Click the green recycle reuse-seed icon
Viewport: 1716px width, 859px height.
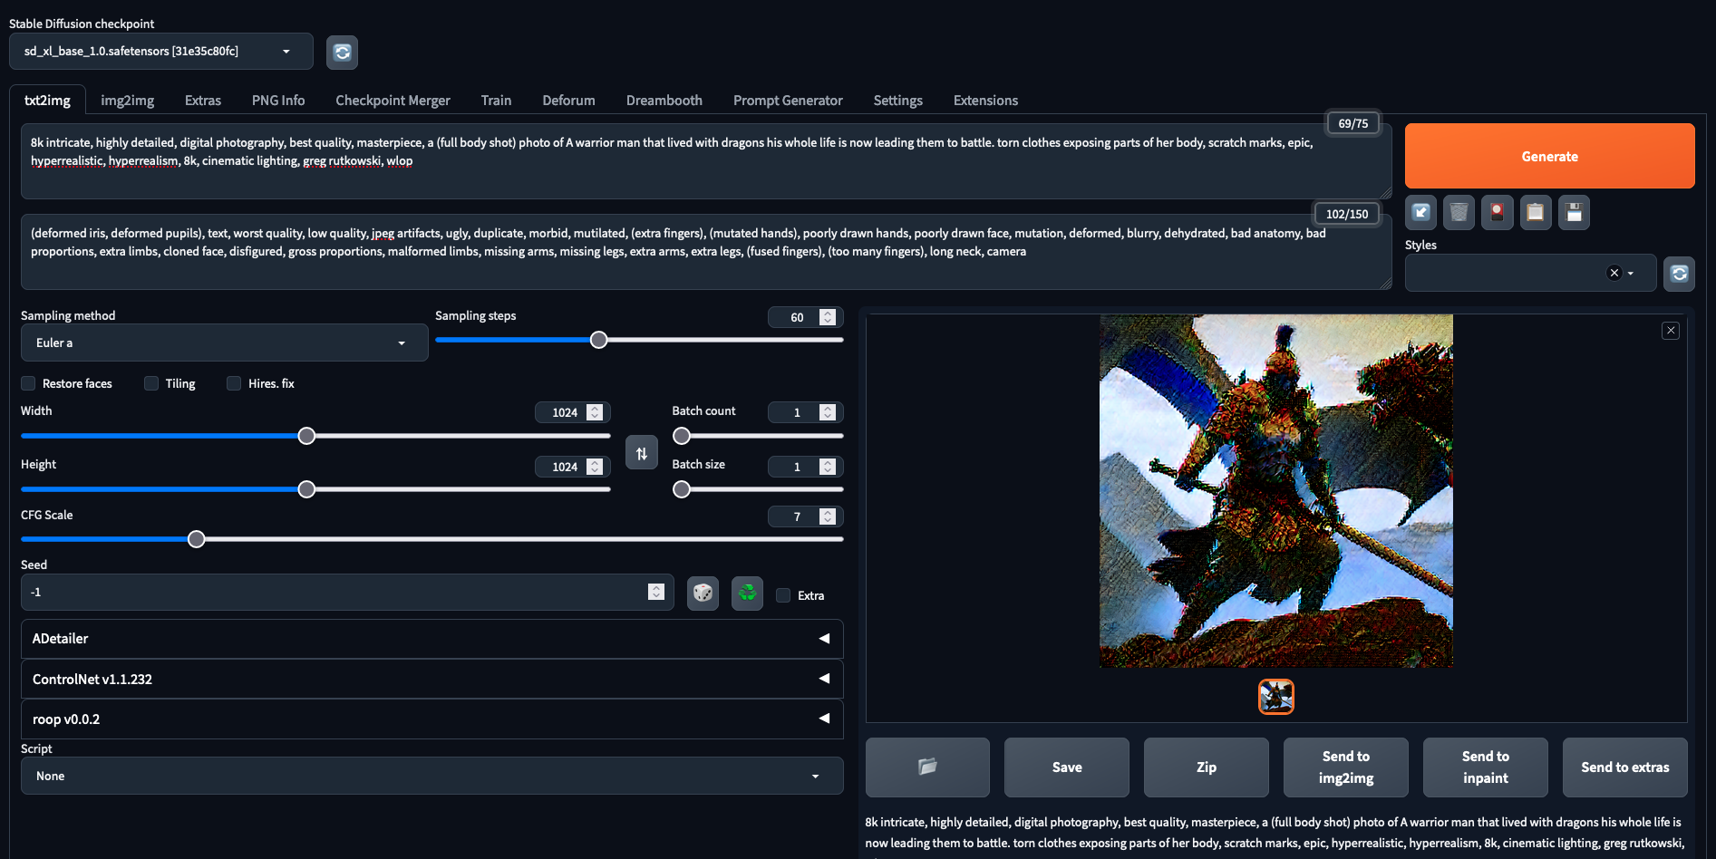point(747,594)
